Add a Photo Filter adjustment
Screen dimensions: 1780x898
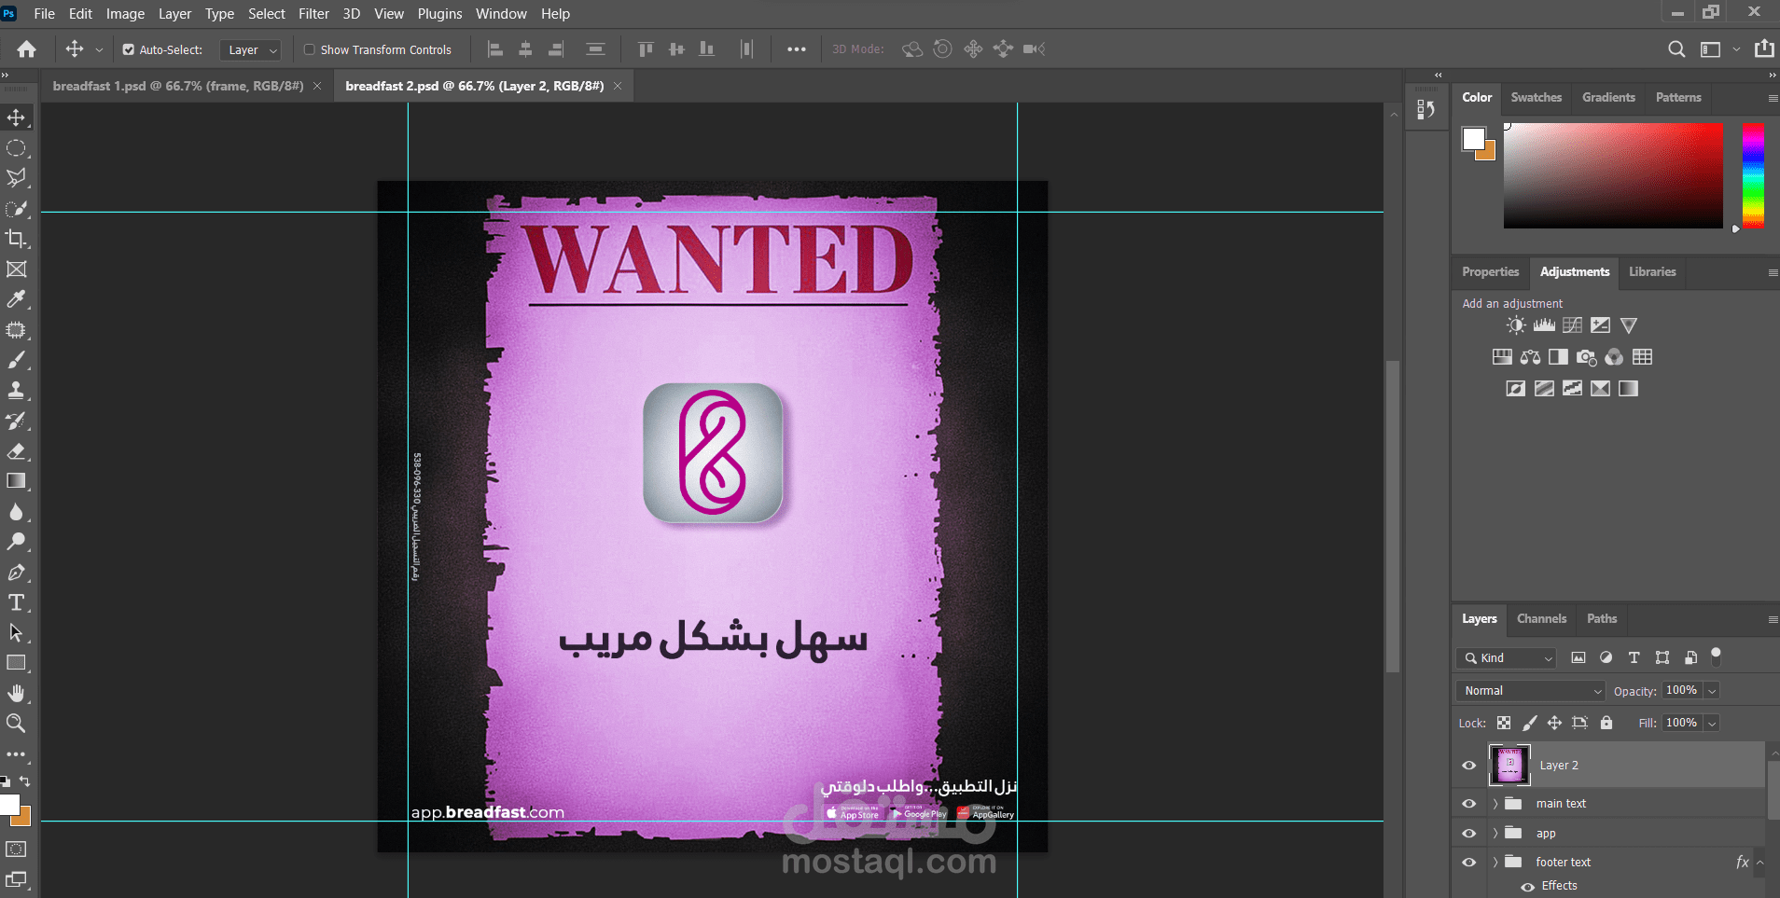tap(1586, 357)
